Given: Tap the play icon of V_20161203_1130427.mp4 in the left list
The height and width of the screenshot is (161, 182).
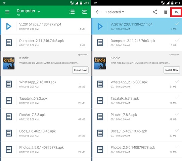Looking at the screenshot, I should [9, 26].
